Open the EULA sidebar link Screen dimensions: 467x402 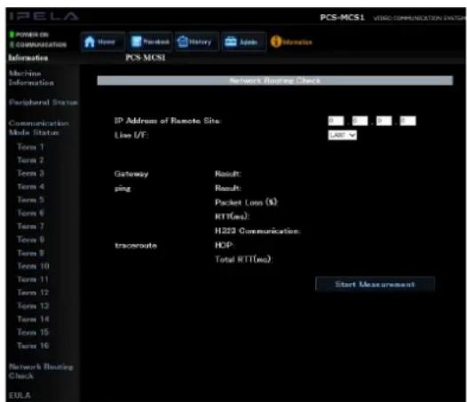click(x=20, y=396)
